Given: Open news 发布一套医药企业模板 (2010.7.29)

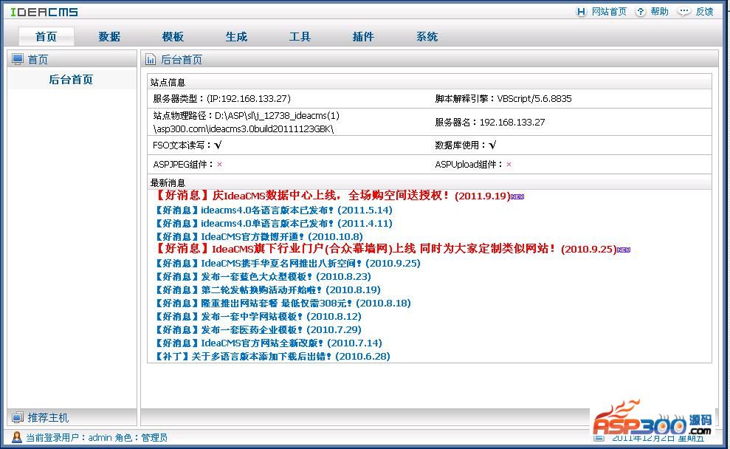Looking at the screenshot, I should point(258,330).
